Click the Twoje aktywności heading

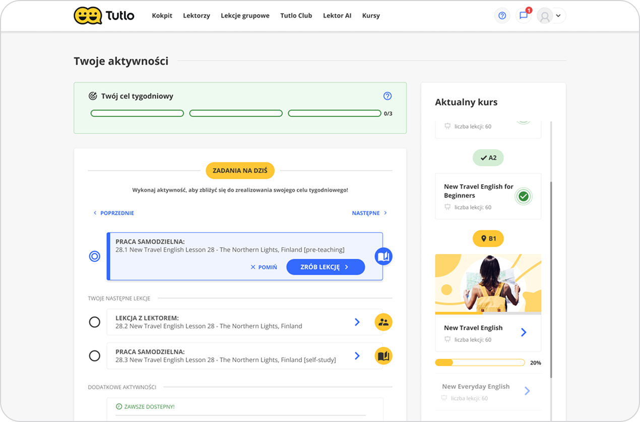(121, 61)
